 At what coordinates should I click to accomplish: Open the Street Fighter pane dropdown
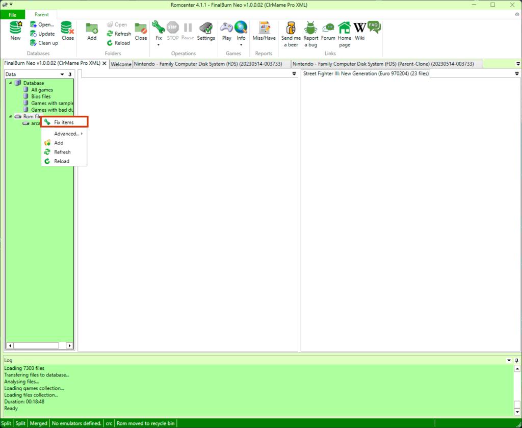517,73
